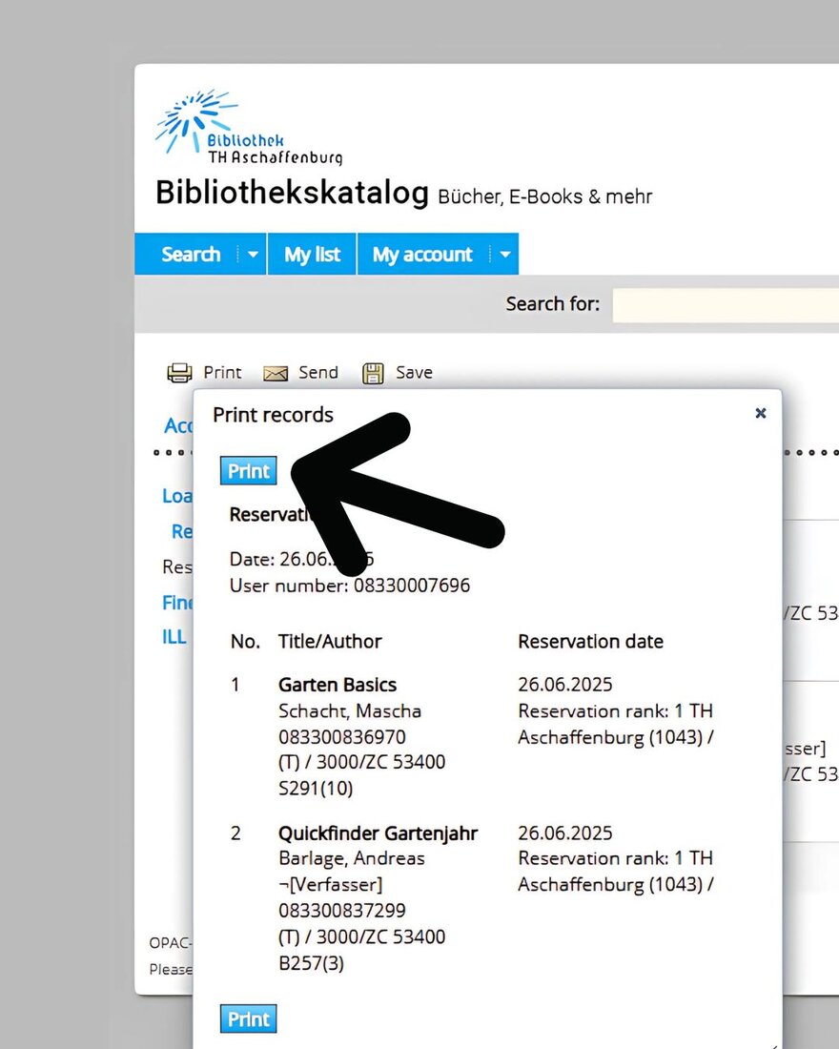Click barcode 083300836970
This screenshot has height=1049, width=839.
[x=342, y=736]
